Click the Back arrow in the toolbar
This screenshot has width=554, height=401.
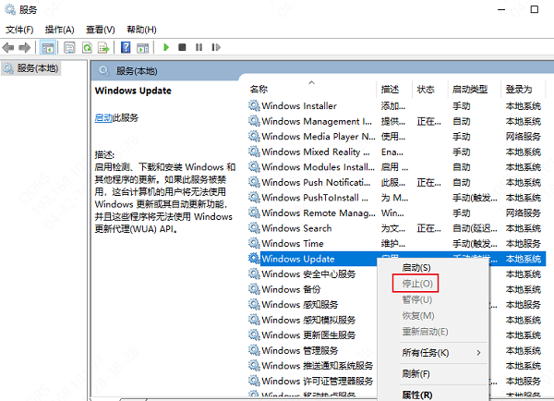8,47
